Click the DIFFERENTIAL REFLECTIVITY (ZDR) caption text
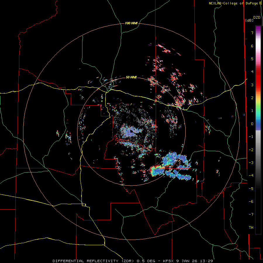The width and height of the screenshot is (263, 263). point(93,261)
